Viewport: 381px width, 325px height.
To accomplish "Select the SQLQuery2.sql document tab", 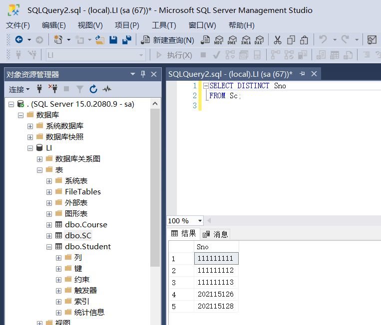I will click(230, 74).
